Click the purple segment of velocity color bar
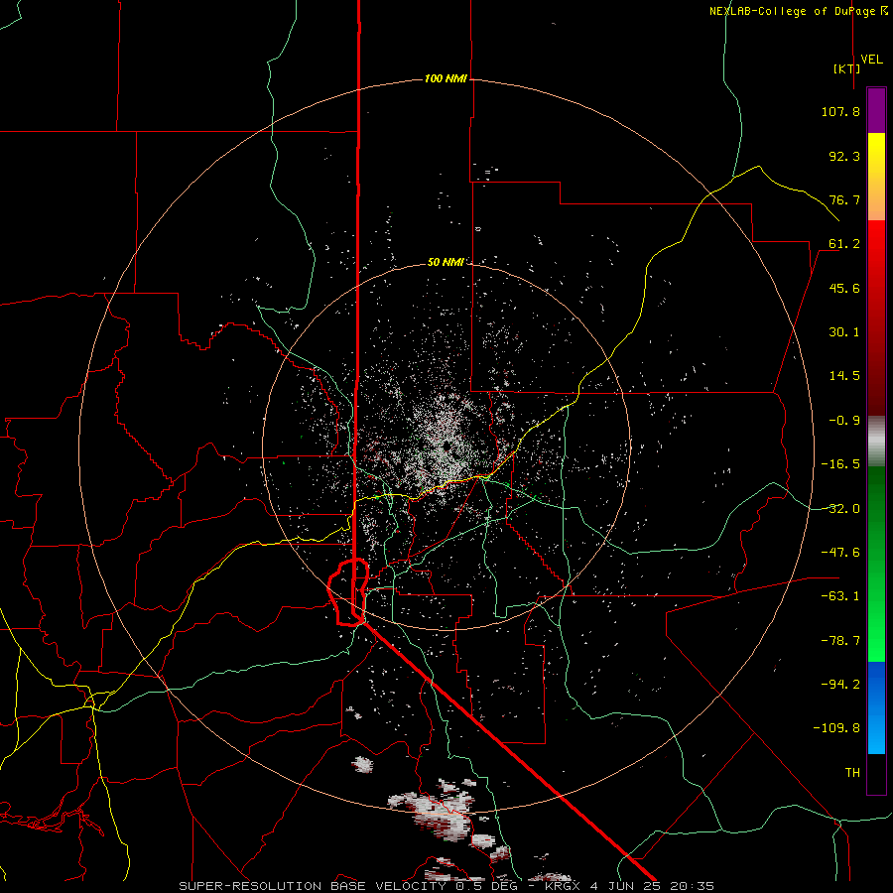Screen dimensions: 893x893 pos(876,110)
